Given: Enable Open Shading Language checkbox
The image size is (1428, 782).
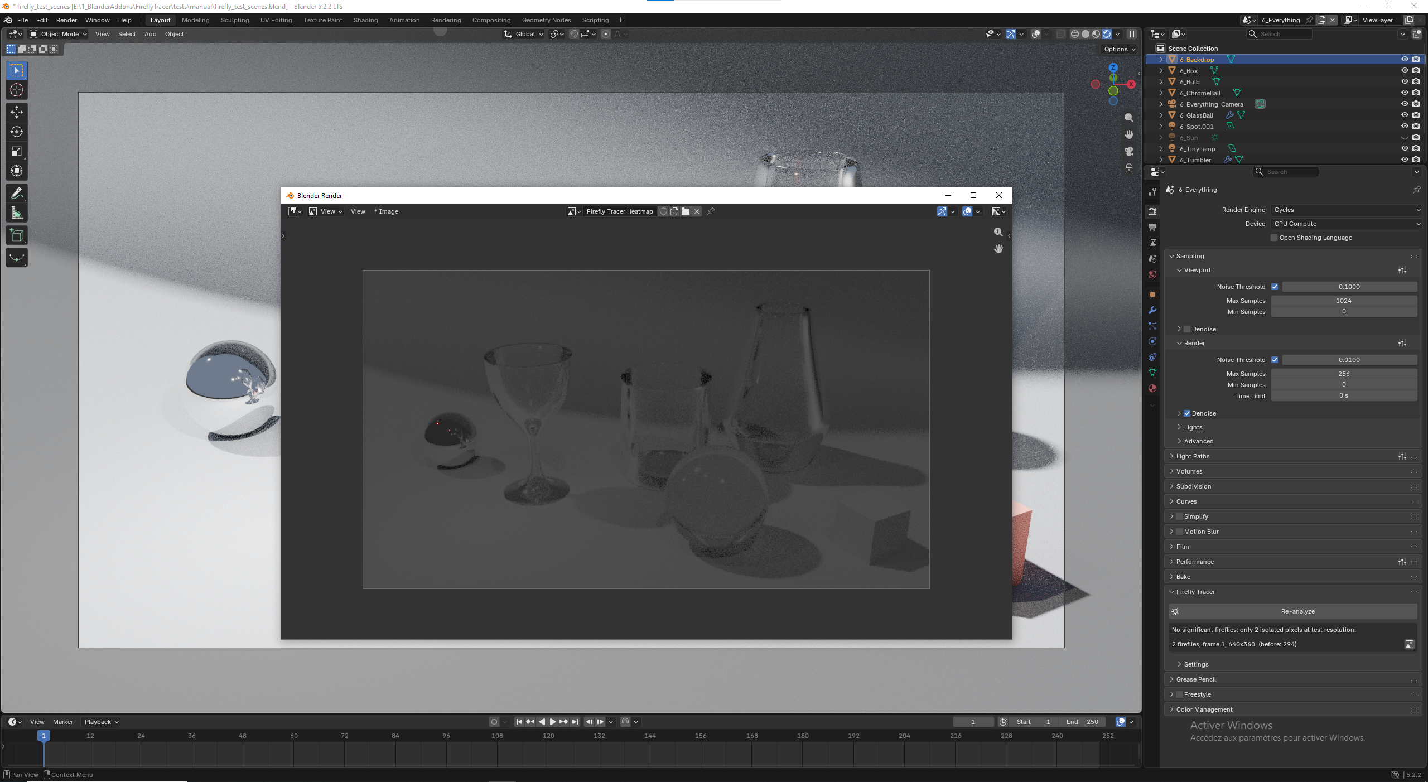Looking at the screenshot, I should pyautogui.click(x=1274, y=238).
